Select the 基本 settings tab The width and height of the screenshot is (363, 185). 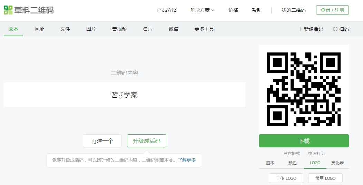[x=270, y=163]
